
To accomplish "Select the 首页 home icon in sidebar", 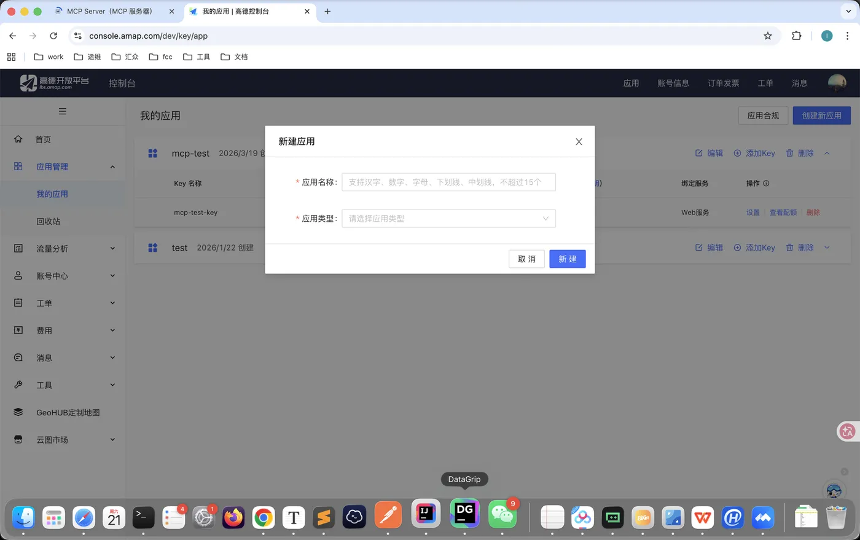I will pos(19,139).
